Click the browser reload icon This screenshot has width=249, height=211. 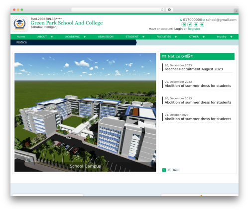tap(162, 9)
